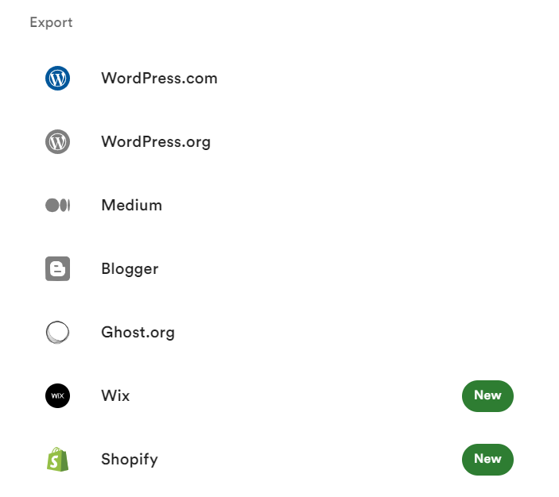559x497 pixels.
Task: Select the Shopify text label
Action: pyautogui.click(x=130, y=460)
